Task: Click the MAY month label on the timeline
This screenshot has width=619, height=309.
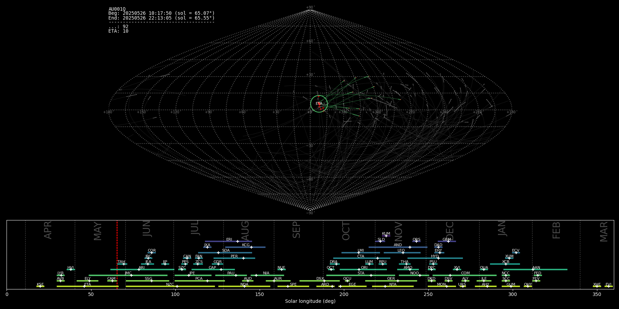Action: 98,231
